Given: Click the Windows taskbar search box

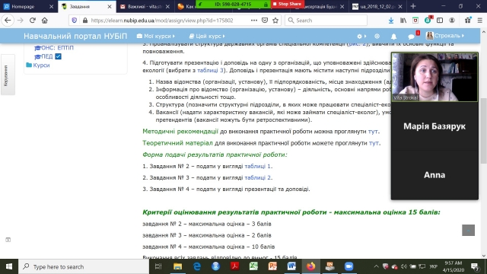Looking at the screenshot, I should coord(84,266).
